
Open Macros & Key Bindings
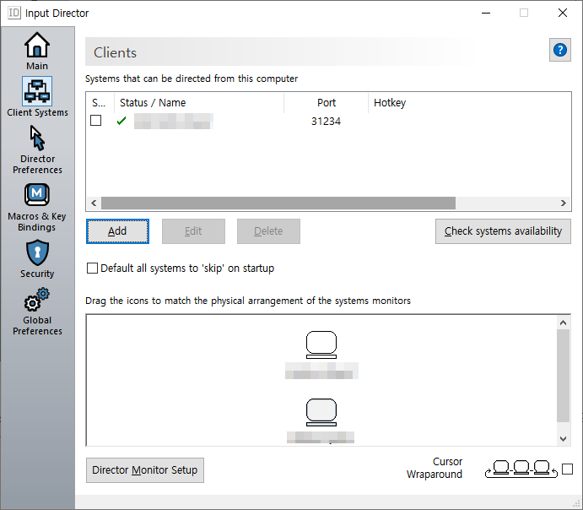pyautogui.click(x=37, y=208)
